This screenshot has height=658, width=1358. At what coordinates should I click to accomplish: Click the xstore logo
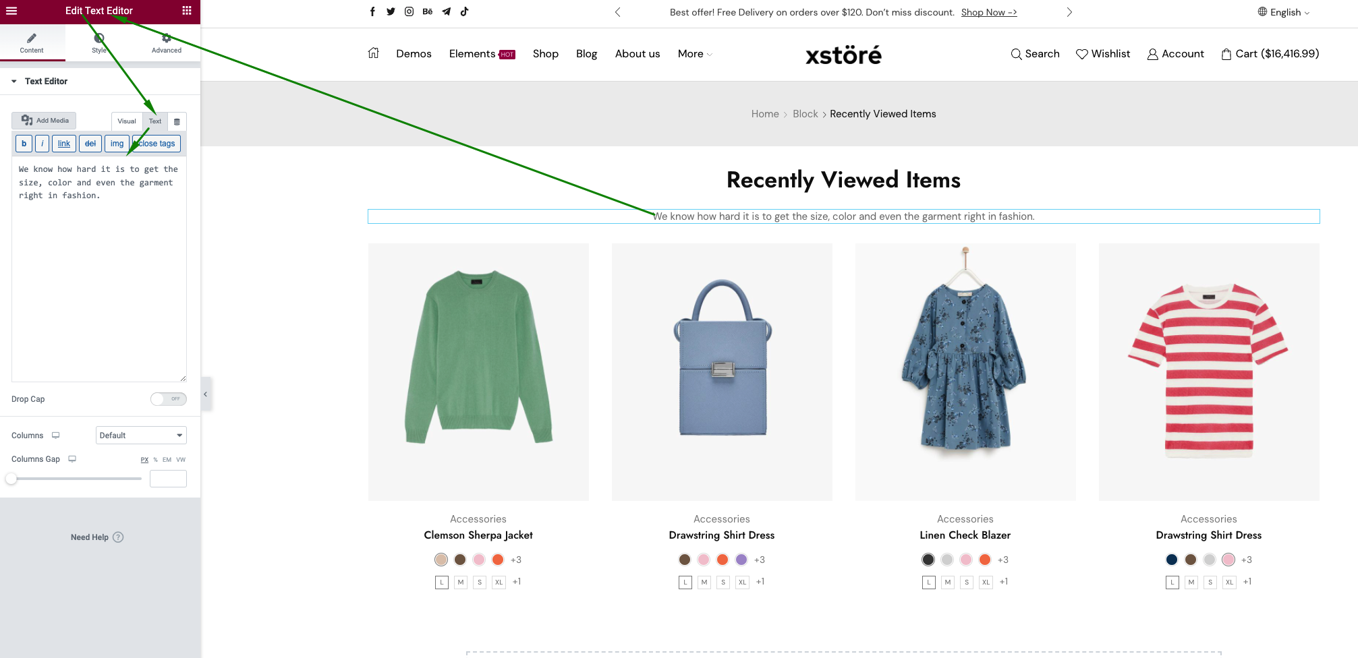(843, 55)
